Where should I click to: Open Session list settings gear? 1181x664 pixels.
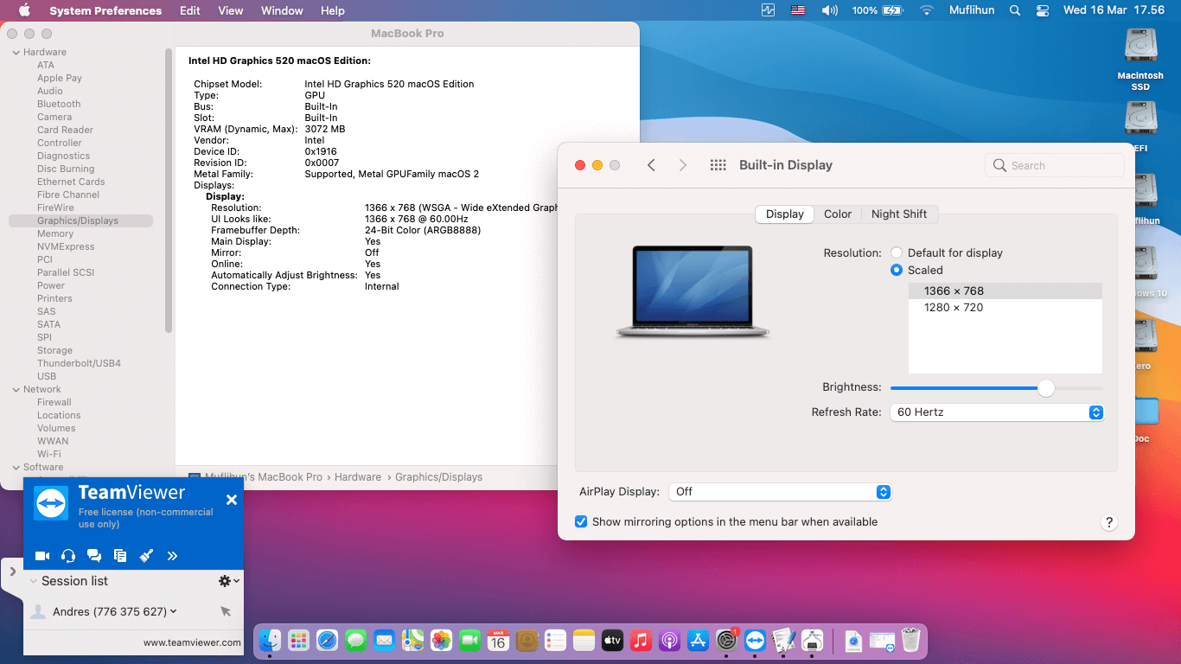tap(223, 580)
